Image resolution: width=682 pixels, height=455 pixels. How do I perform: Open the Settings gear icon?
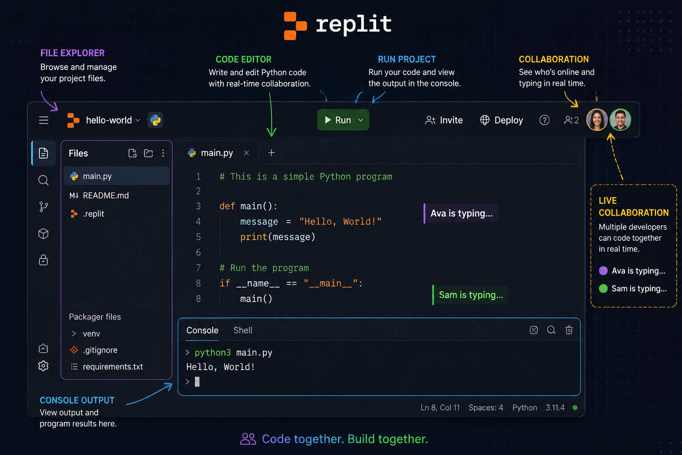point(44,366)
